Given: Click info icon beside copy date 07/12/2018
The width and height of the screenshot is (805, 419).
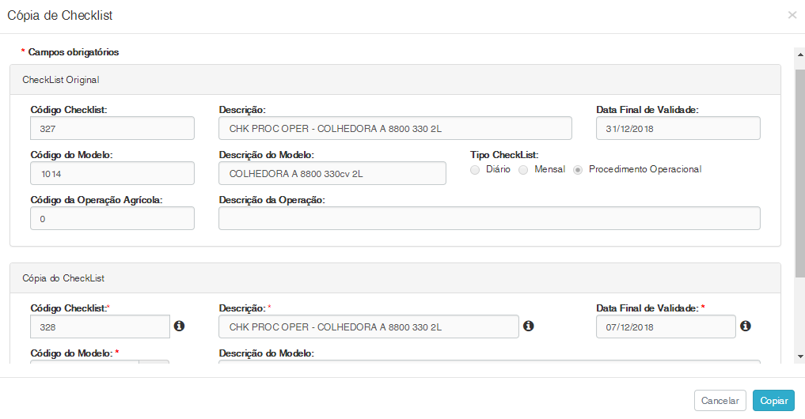Looking at the screenshot, I should [745, 326].
